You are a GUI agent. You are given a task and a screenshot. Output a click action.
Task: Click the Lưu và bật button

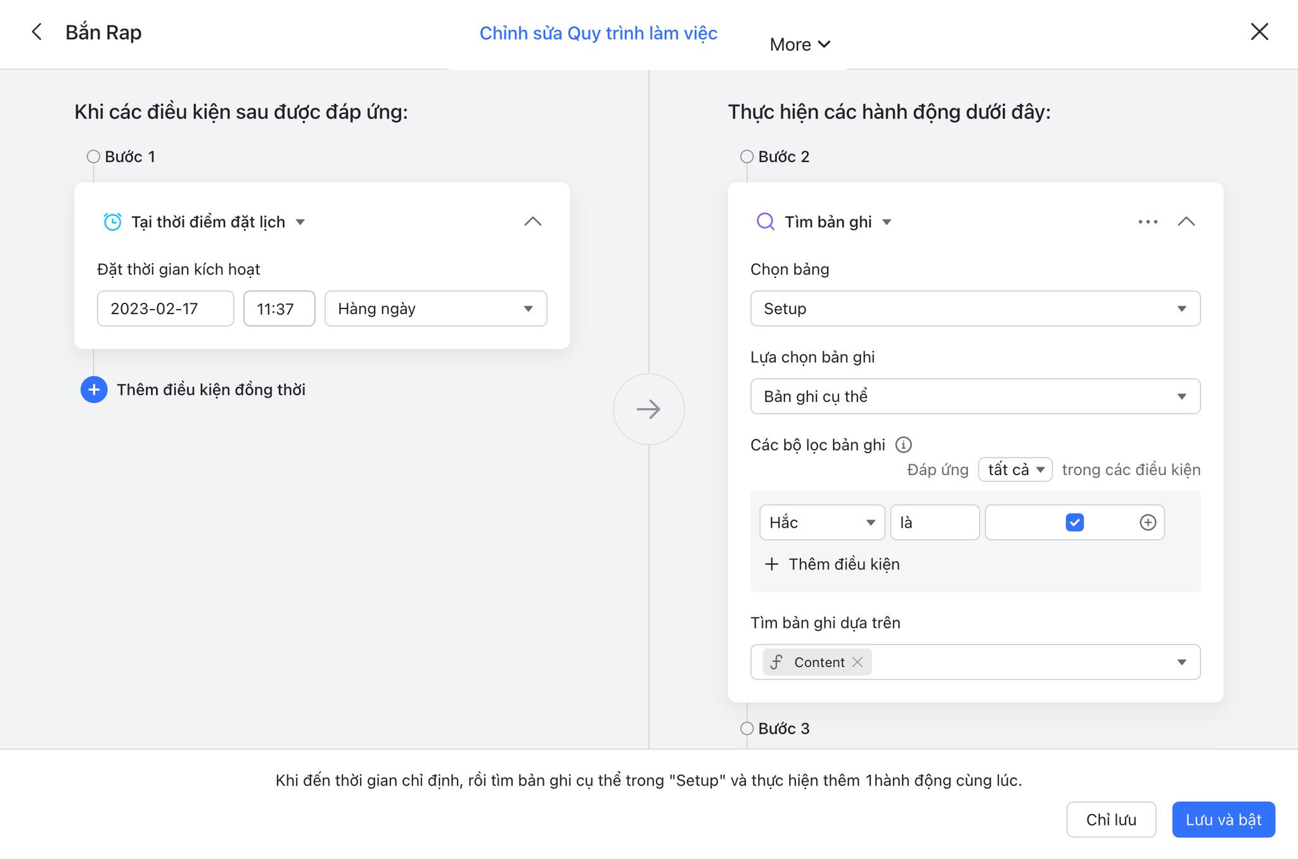[1223, 820]
